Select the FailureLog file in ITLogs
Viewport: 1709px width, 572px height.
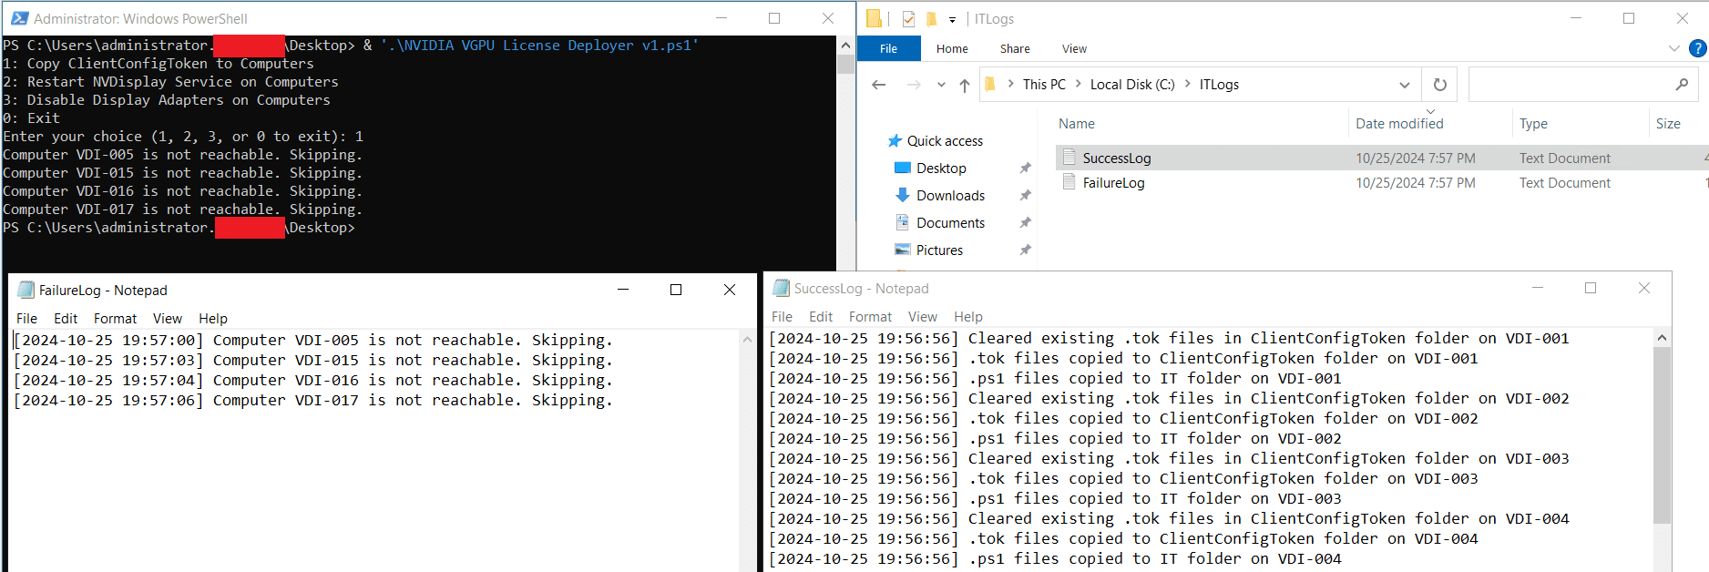pyautogui.click(x=1113, y=183)
